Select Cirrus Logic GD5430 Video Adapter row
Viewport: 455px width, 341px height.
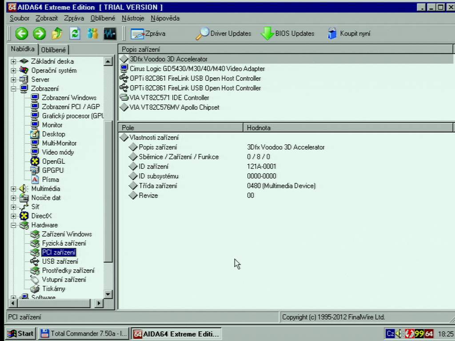pyautogui.click(x=286, y=69)
